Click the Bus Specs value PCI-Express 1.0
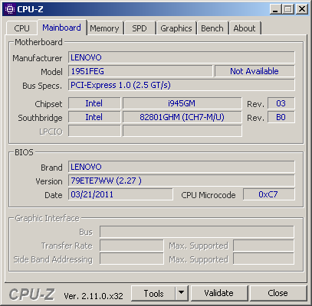Viewport: 312px width, 306px height. coord(182,85)
